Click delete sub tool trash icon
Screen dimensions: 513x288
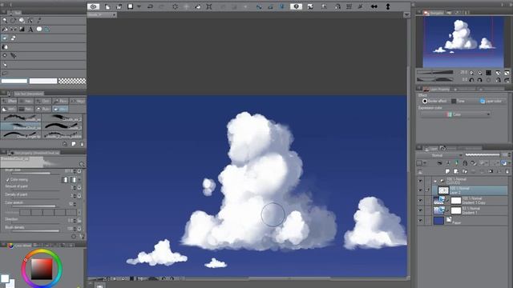pos(82,144)
